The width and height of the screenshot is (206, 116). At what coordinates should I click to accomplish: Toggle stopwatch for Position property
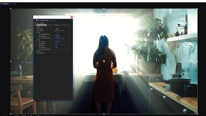tap(38, 31)
